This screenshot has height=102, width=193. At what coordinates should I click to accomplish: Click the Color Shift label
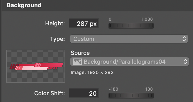(50, 93)
